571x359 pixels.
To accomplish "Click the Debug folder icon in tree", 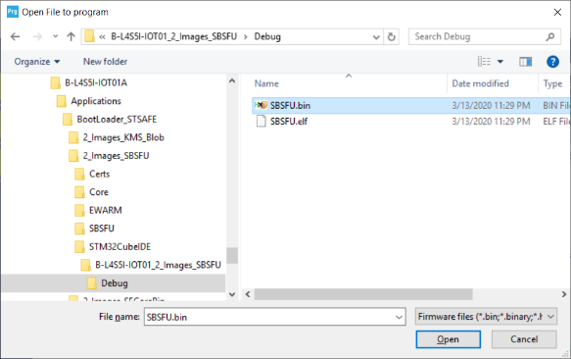I will [x=92, y=283].
